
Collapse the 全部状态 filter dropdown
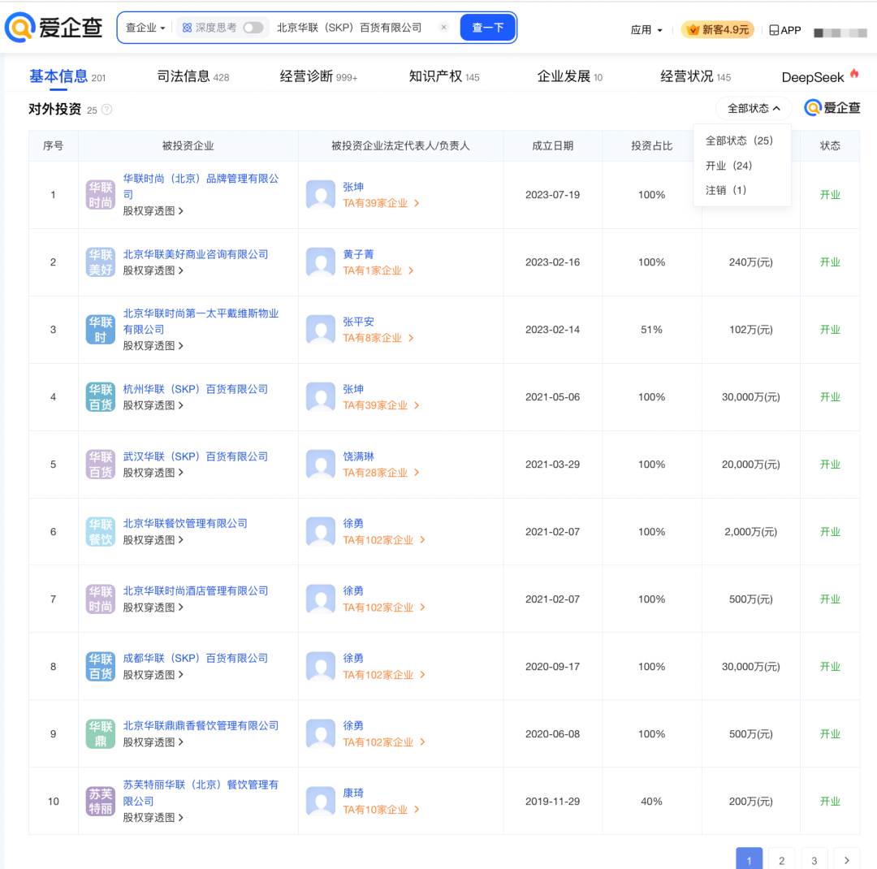coord(753,106)
